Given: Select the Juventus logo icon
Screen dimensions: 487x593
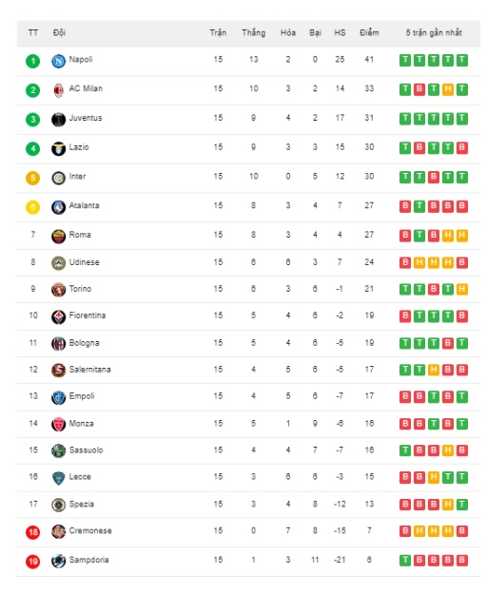Looking at the screenshot, I should (x=58, y=120).
